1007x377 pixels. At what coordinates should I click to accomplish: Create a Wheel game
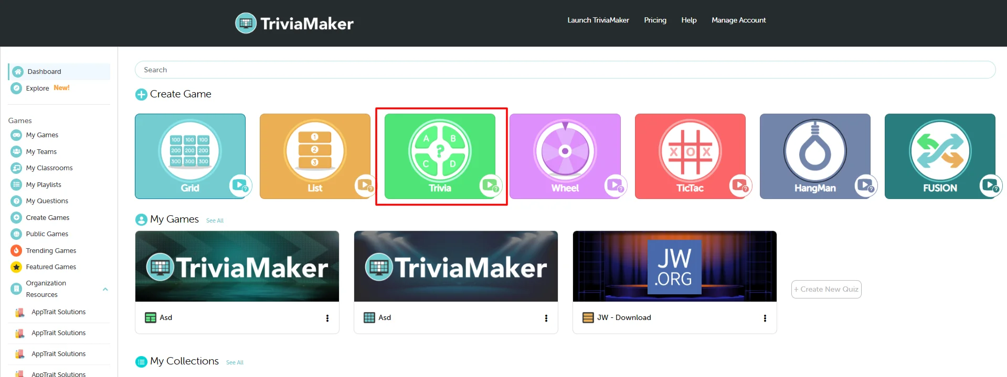coord(565,156)
